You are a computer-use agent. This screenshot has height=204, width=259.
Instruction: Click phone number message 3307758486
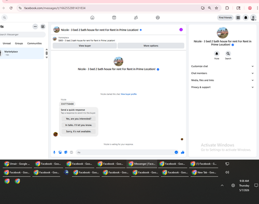click(x=67, y=104)
